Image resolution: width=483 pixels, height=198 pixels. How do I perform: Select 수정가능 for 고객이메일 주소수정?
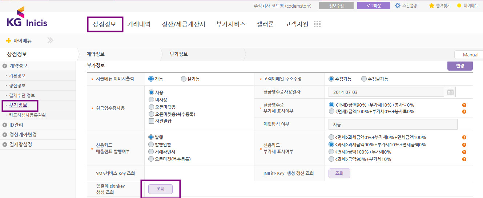pyautogui.click(x=331, y=79)
